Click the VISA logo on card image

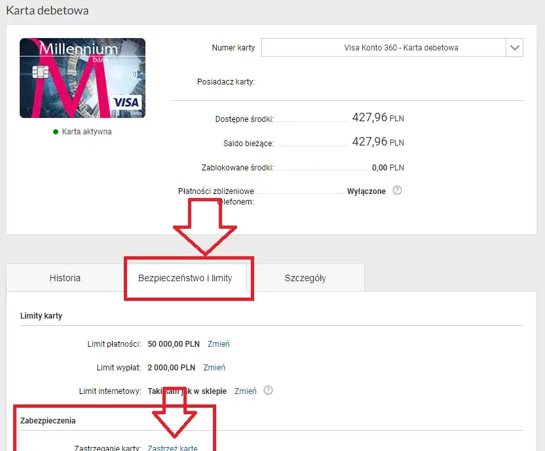126,103
